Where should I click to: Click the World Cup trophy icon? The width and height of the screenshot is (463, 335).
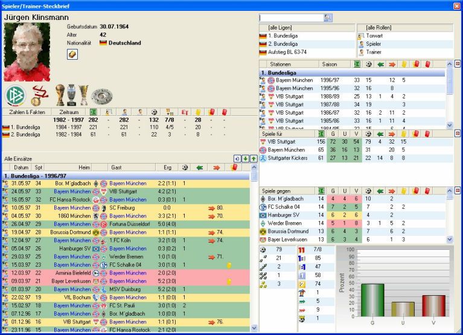[60, 95]
